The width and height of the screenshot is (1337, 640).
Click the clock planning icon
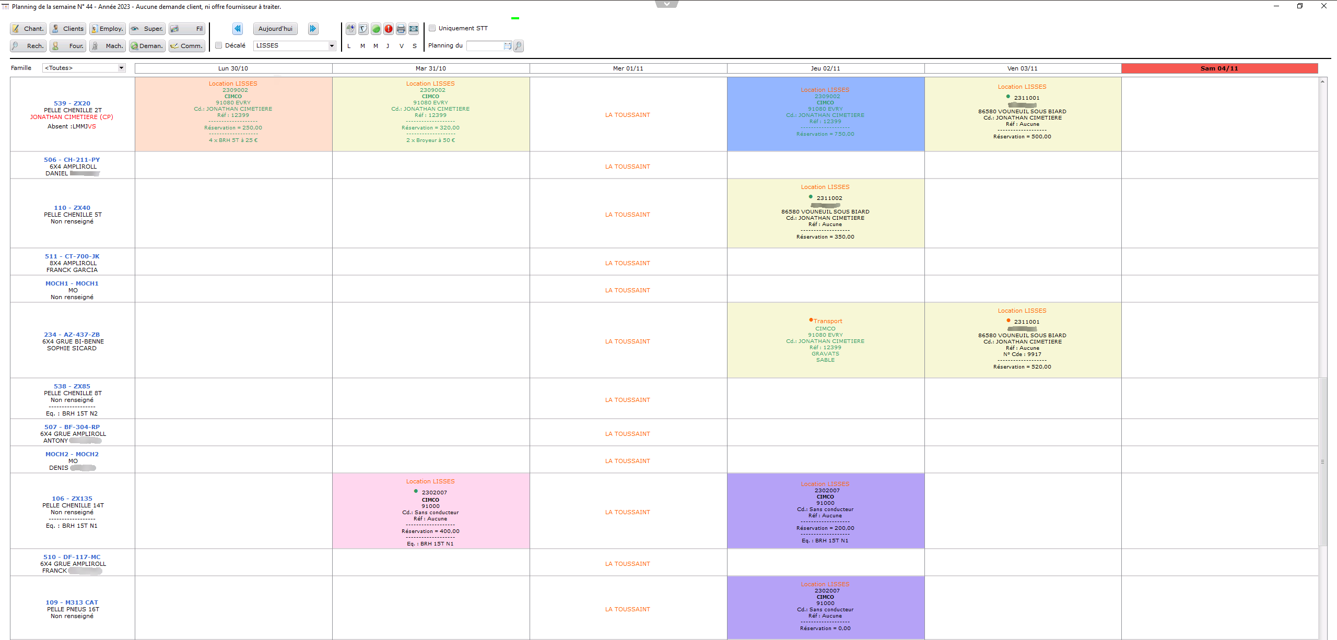tap(363, 29)
